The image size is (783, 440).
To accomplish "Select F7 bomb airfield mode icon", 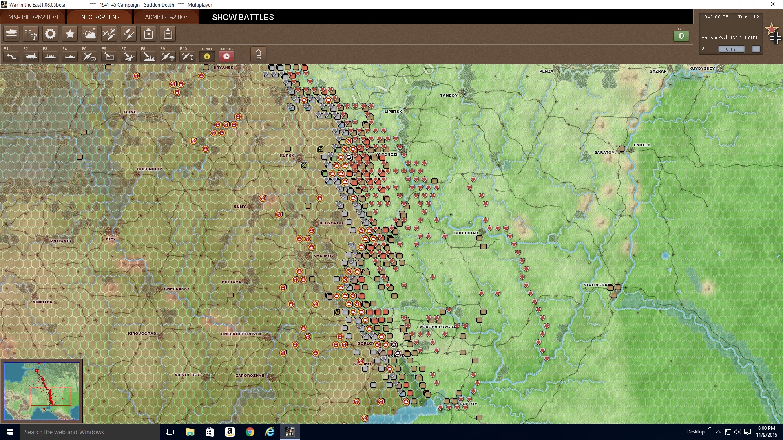I will point(129,56).
